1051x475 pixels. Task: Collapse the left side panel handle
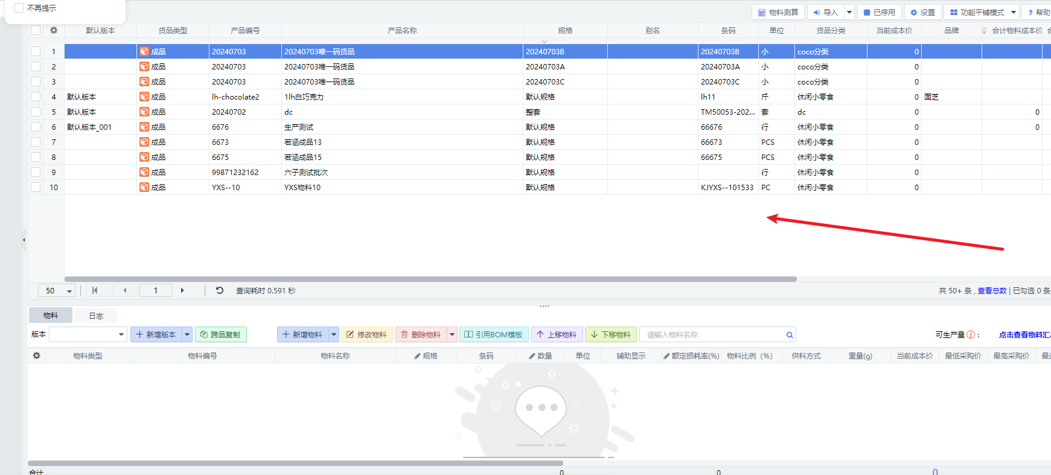coord(24,240)
